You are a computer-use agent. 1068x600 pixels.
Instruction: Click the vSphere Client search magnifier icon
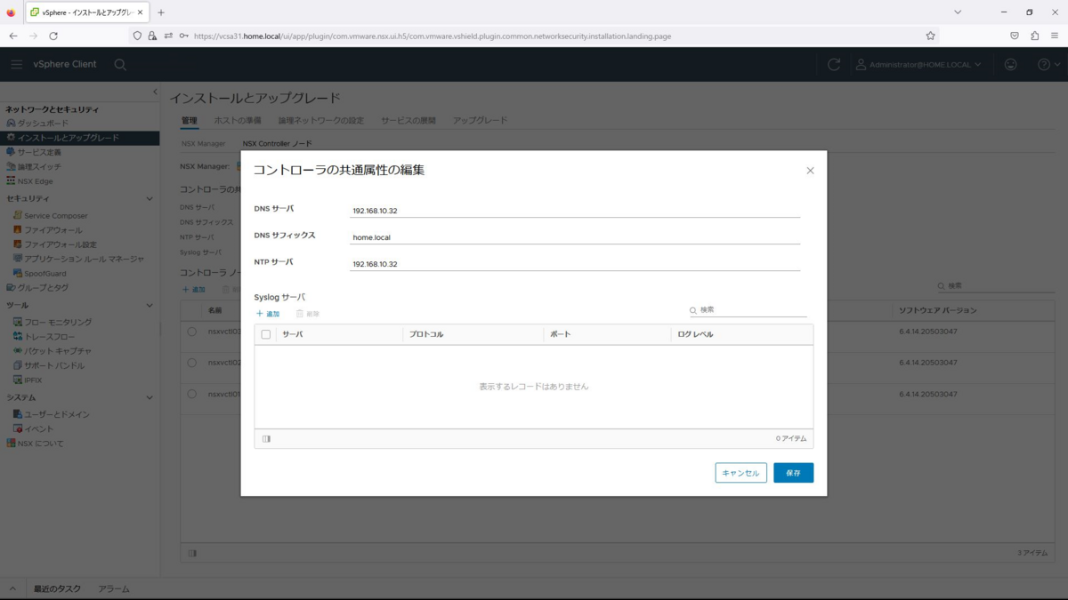click(120, 65)
